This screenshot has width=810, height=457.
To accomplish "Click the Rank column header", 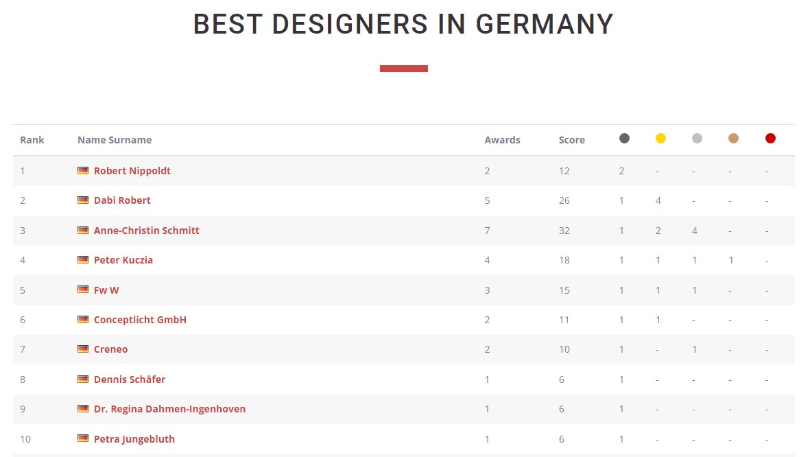I will (32, 140).
